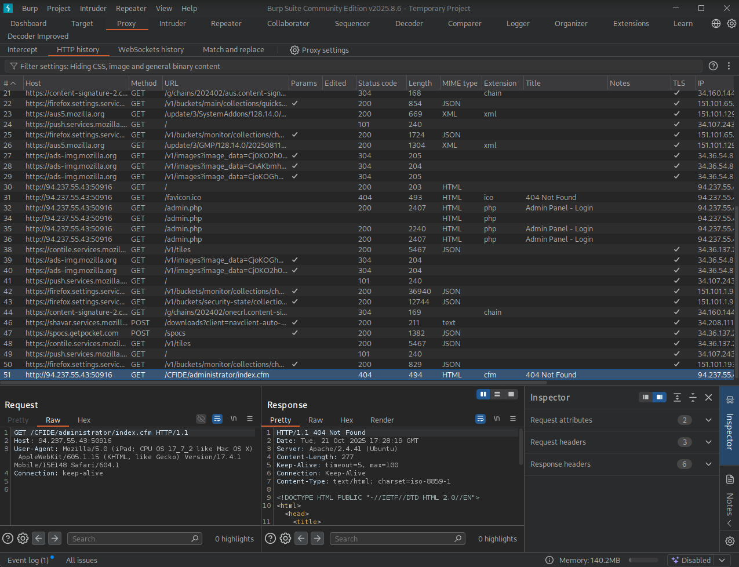The height and width of the screenshot is (567, 739).
Task: Switch to side-by-side request/response layout
Action: click(x=483, y=394)
